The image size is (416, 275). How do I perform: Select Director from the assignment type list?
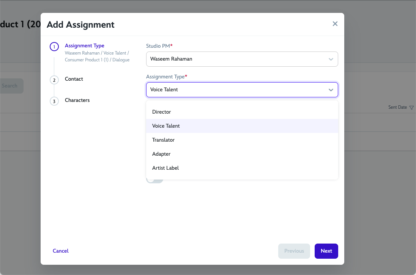tap(162, 112)
